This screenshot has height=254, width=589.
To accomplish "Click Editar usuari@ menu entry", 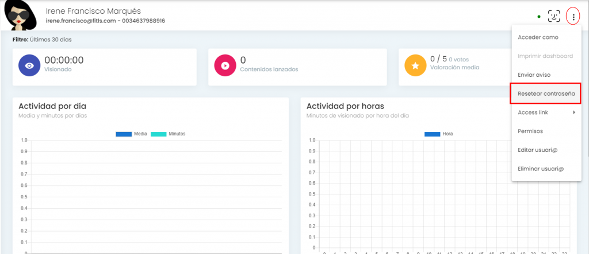I will point(538,150).
